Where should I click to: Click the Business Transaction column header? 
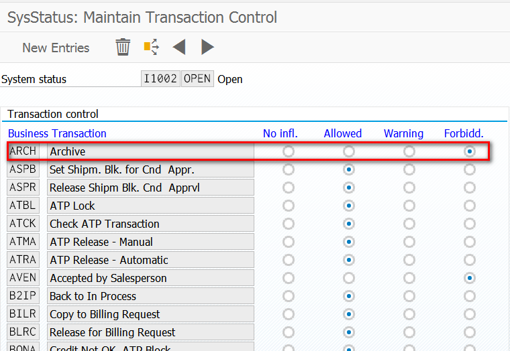(x=57, y=133)
